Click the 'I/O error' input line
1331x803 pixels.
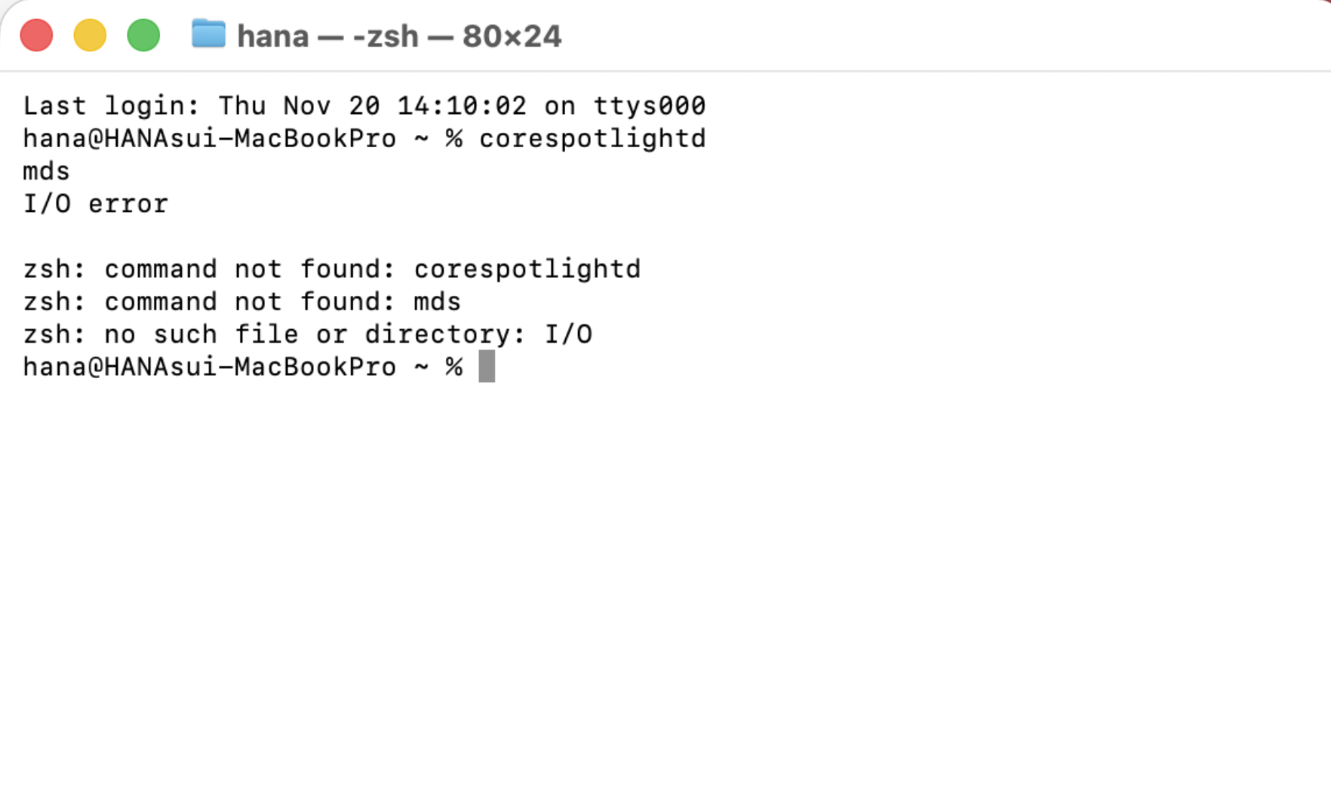[96, 204]
